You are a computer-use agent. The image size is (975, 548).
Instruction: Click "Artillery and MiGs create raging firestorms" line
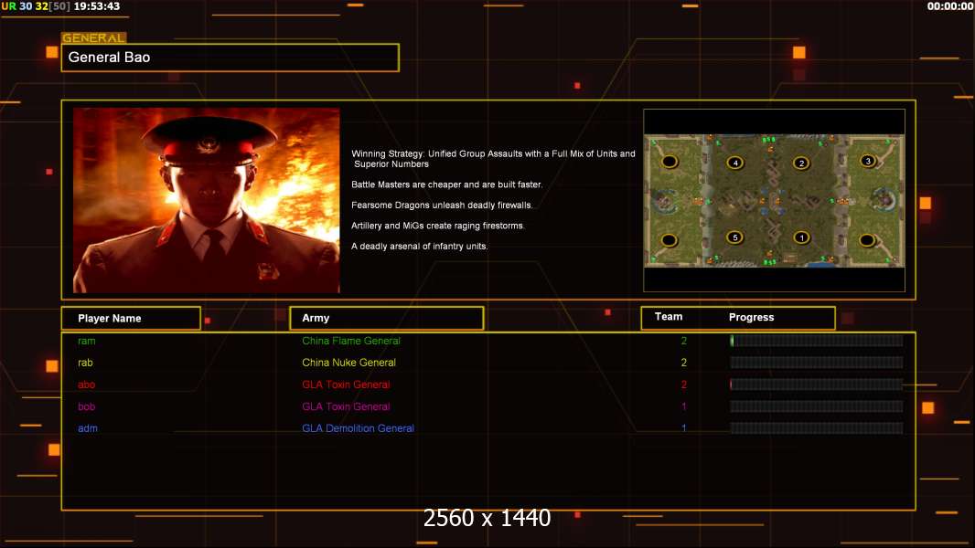pyautogui.click(x=438, y=226)
